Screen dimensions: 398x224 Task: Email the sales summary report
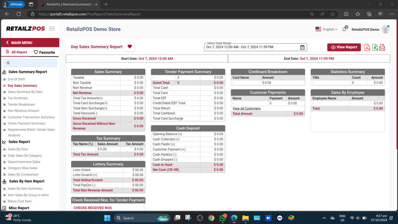(x=382, y=47)
